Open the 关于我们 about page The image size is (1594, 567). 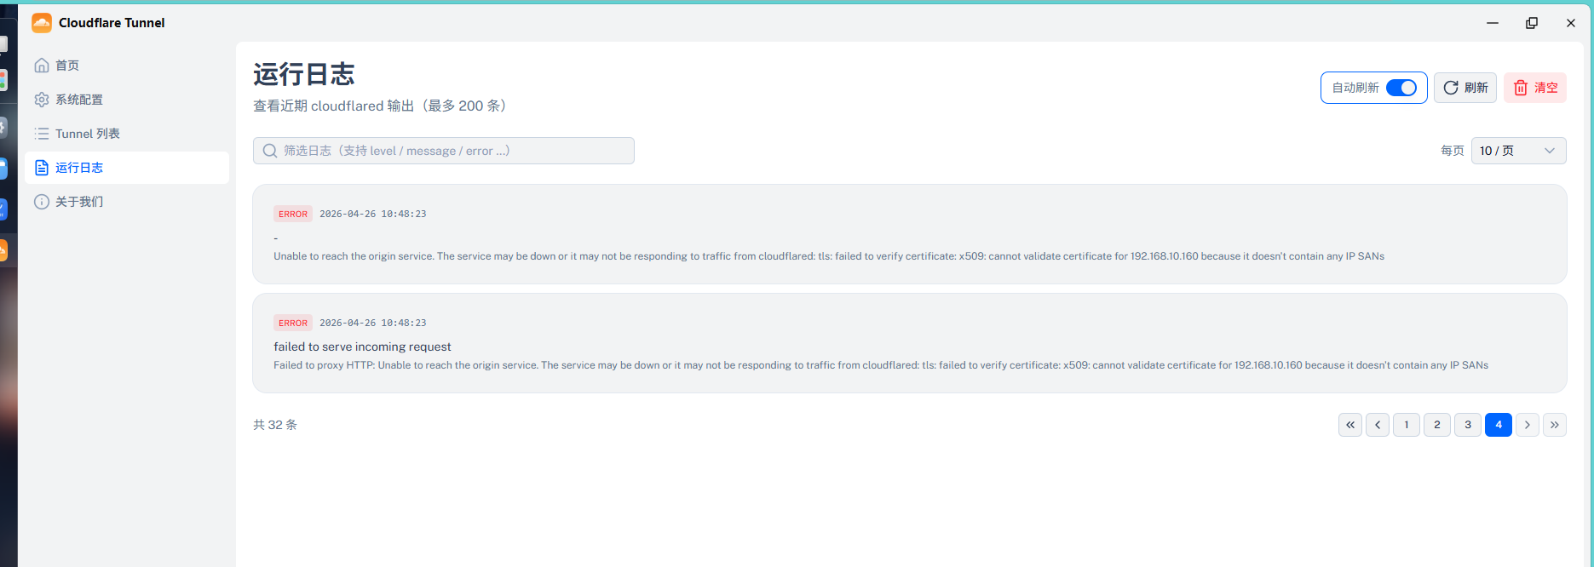(127, 202)
